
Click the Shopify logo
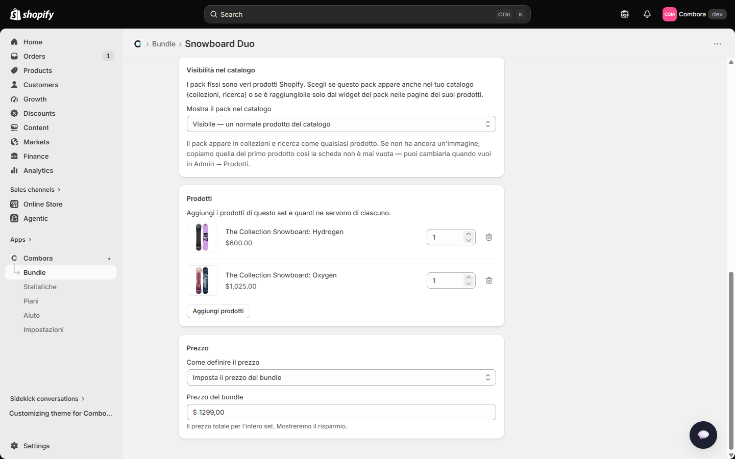32,14
